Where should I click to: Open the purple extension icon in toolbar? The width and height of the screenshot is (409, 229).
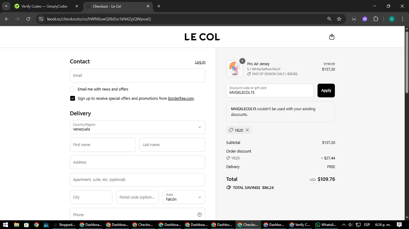click(x=365, y=19)
